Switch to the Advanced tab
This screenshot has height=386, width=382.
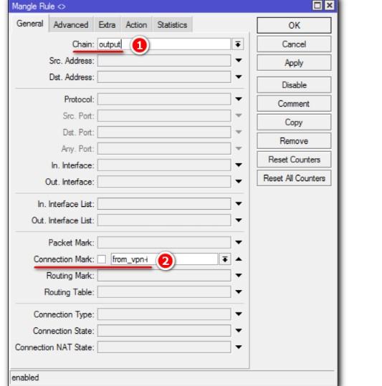coord(71,25)
